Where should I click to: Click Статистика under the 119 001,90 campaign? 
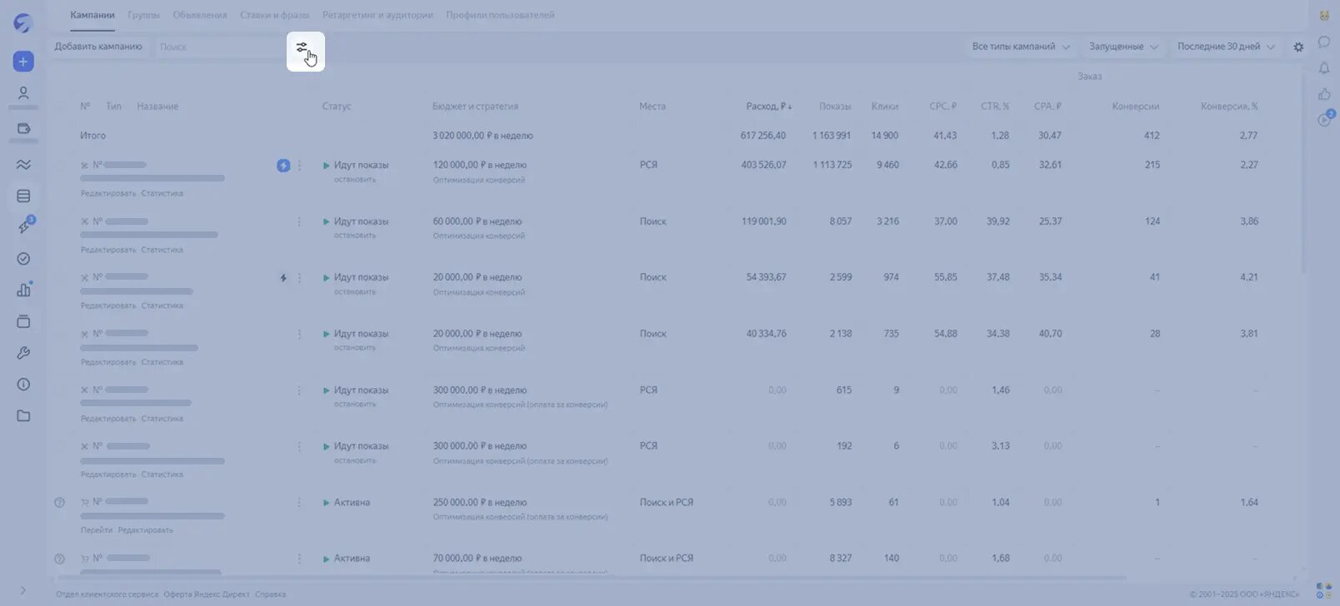point(162,250)
